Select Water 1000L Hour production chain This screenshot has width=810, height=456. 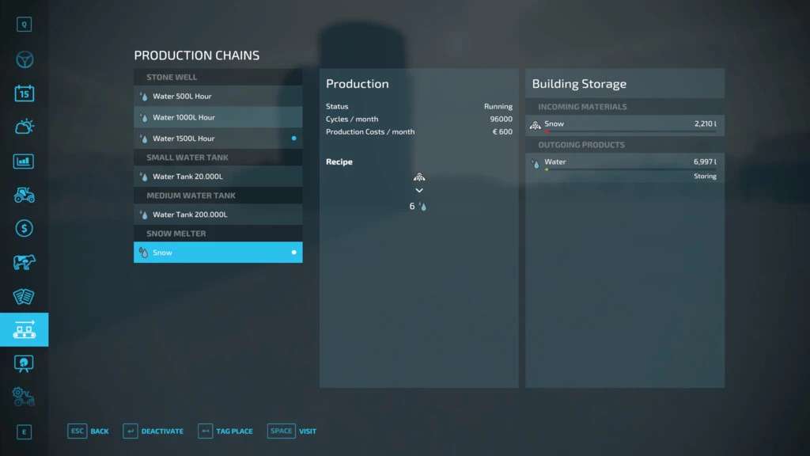pyautogui.click(x=218, y=117)
